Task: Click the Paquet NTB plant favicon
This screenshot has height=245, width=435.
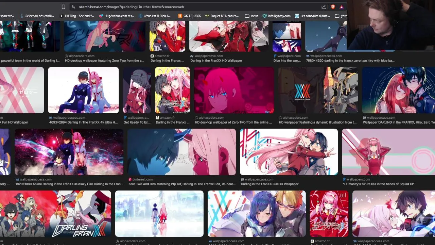Action: 207,16
